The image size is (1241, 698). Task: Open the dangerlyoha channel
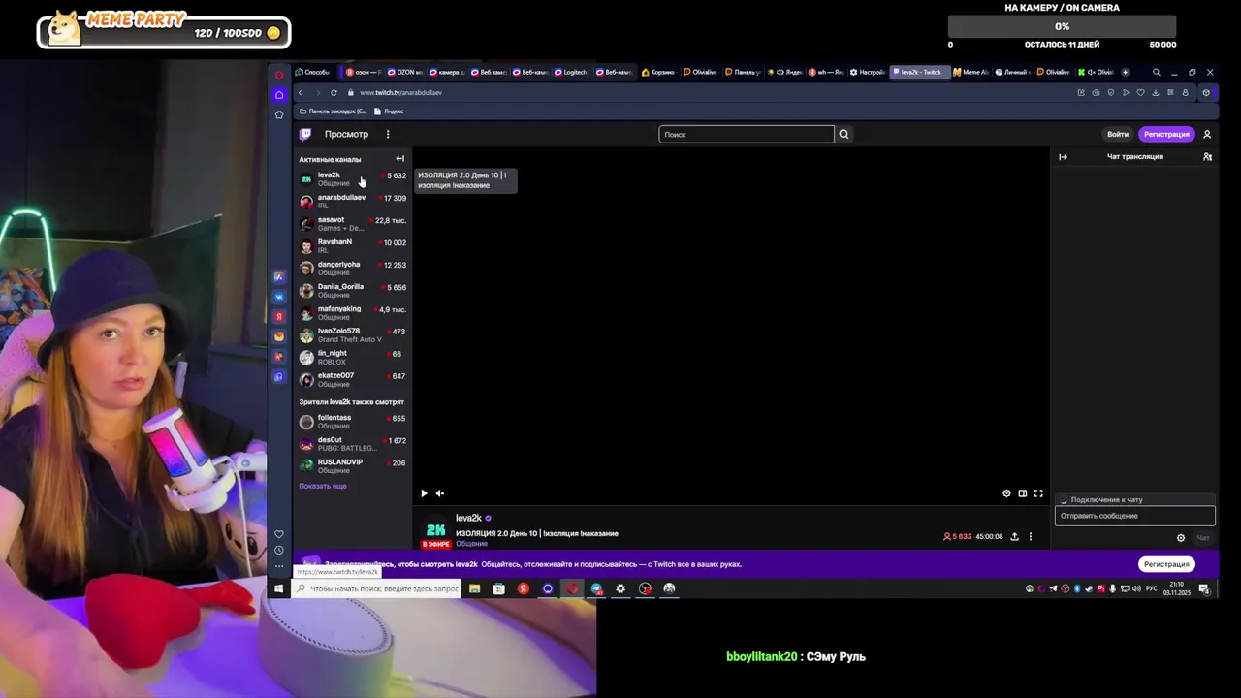(x=352, y=269)
